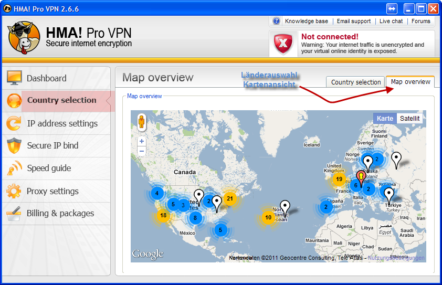
Task: Click the Proxy settings gear icon
Action: click(14, 191)
